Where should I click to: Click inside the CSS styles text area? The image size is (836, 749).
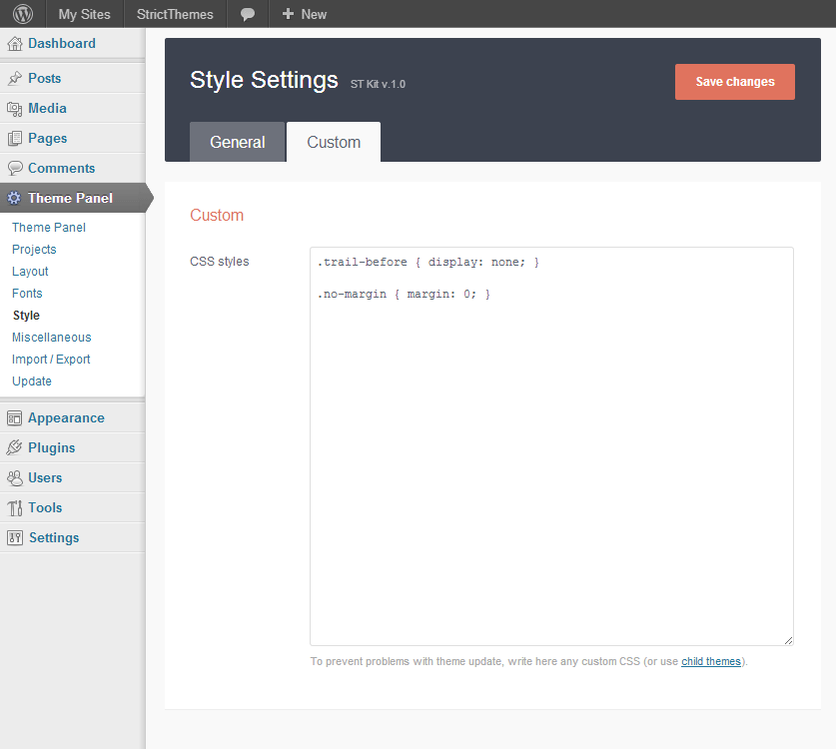pyautogui.click(x=551, y=449)
